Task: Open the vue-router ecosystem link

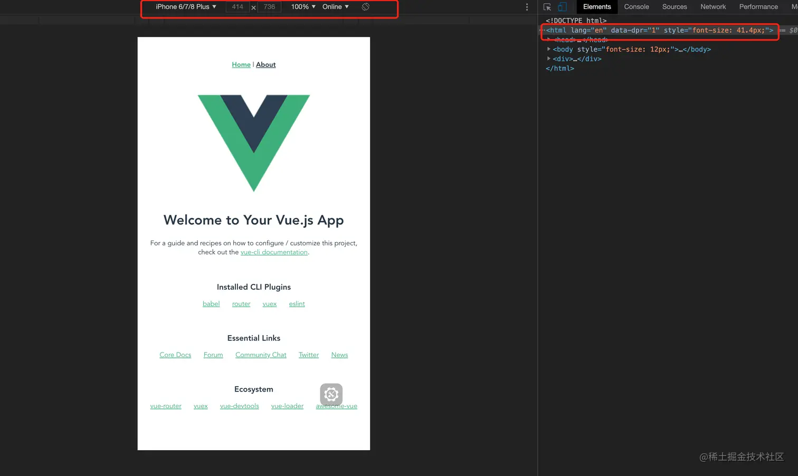Action: (x=166, y=406)
